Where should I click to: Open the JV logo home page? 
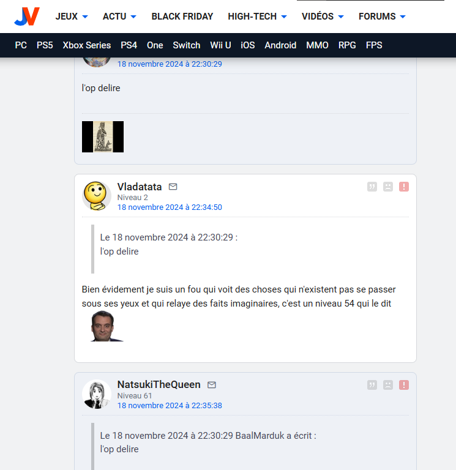(27, 17)
